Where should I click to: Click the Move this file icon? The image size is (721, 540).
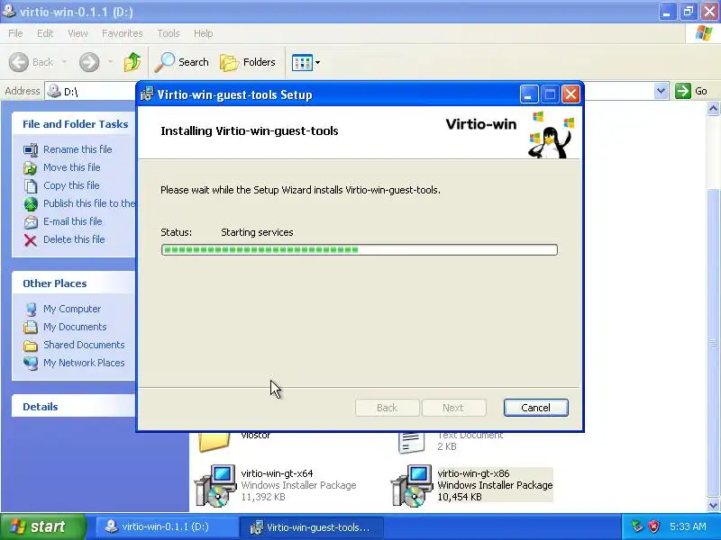tap(31, 167)
